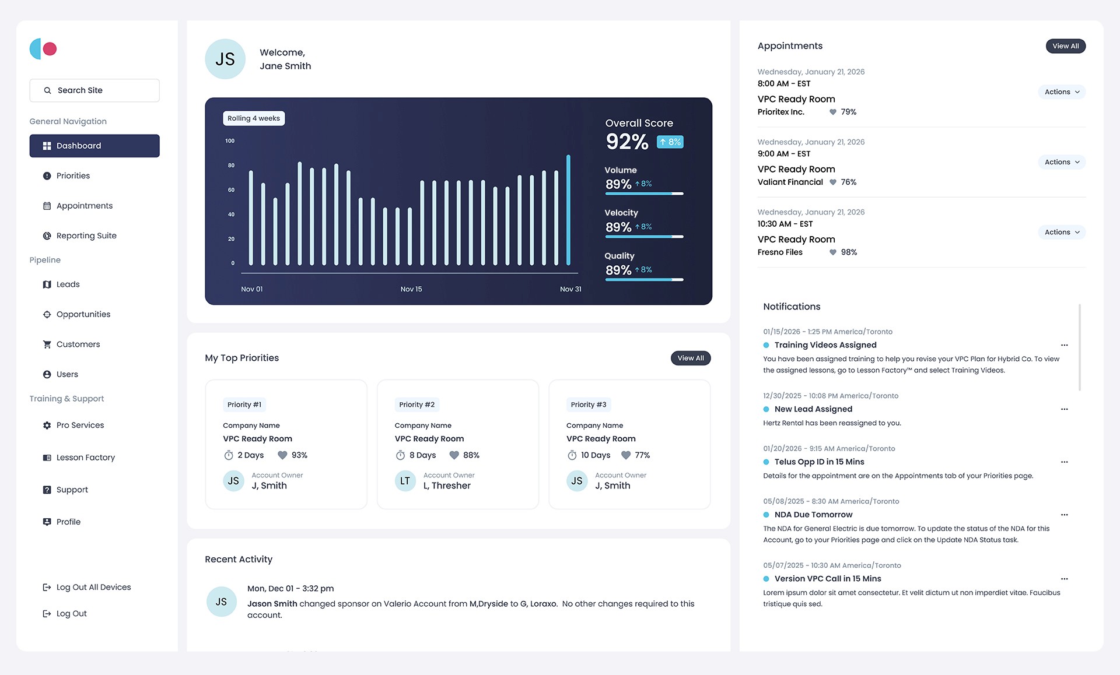Open more options for NDA Due Tomorrow
The image size is (1120, 675).
(x=1064, y=515)
